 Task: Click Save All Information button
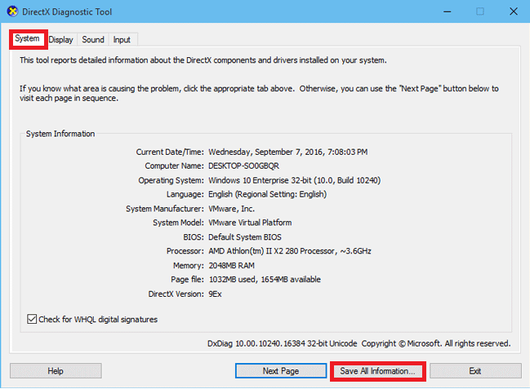point(377,371)
